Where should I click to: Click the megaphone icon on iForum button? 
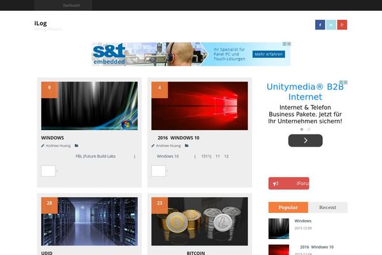pyautogui.click(x=276, y=184)
